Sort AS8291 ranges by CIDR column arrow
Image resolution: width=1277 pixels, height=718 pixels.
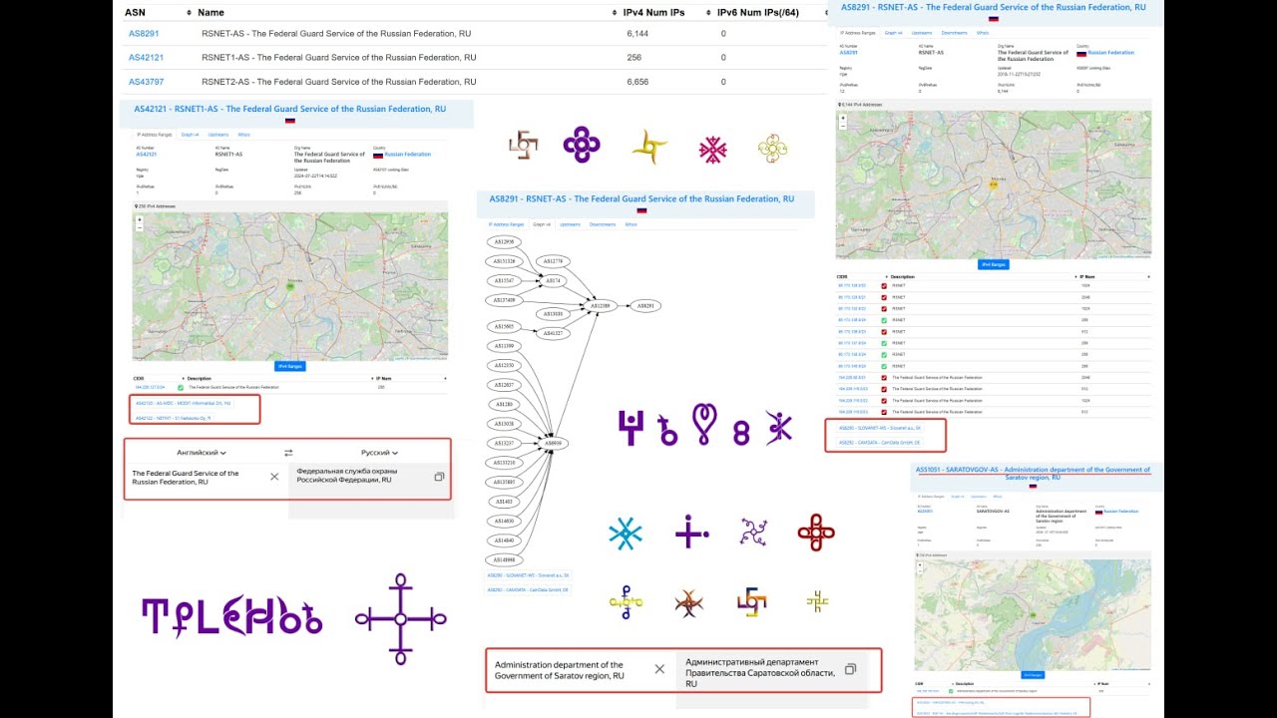(x=886, y=276)
